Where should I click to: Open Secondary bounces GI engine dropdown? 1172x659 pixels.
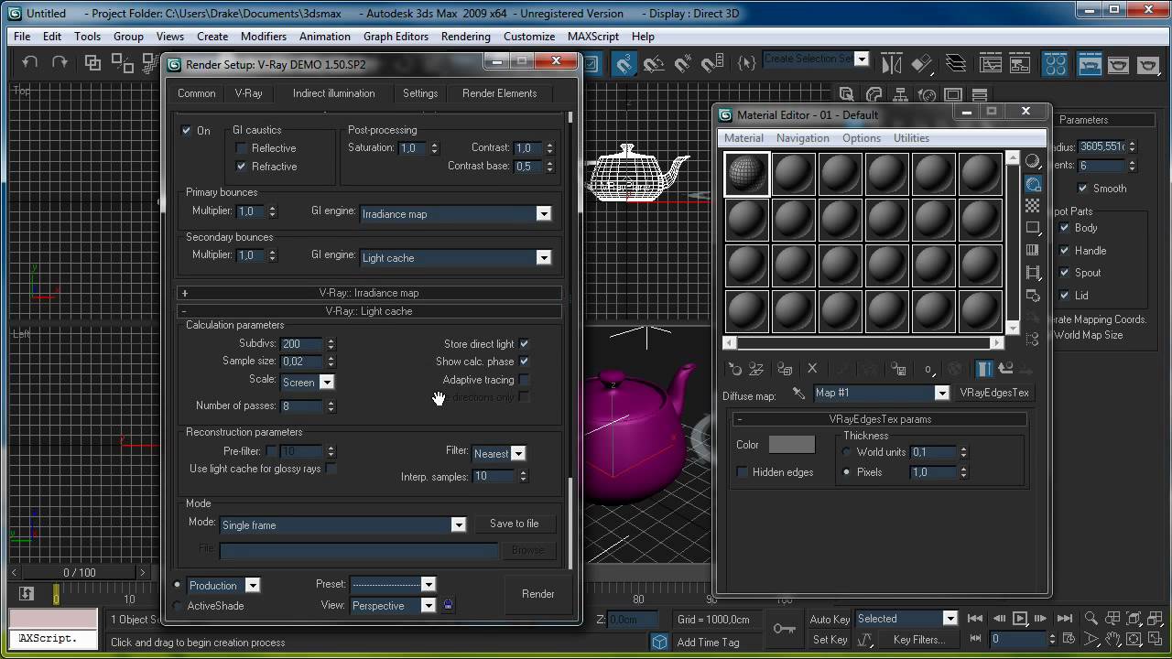point(455,257)
